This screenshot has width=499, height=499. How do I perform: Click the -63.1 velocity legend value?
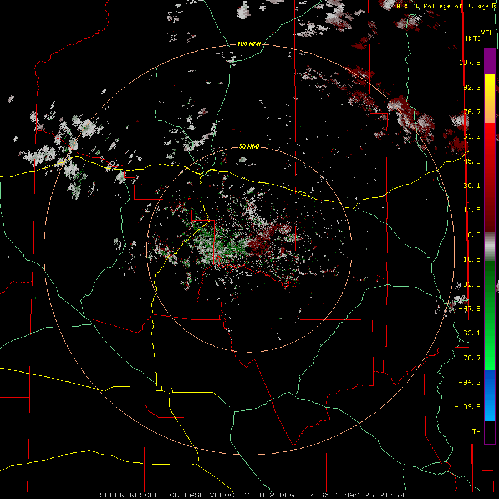pos(470,333)
